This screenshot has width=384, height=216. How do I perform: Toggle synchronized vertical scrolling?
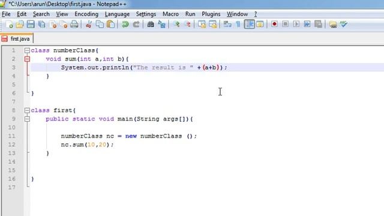click(202, 24)
